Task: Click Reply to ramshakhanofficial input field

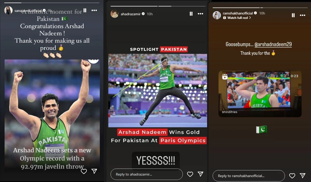Action: tap(249, 176)
